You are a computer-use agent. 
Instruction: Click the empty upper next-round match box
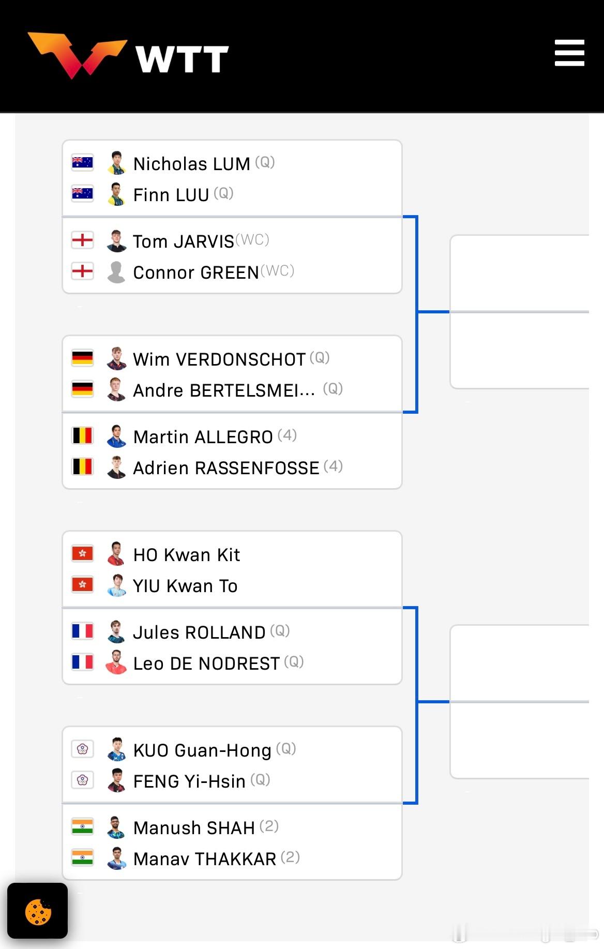click(x=519, y=273)
